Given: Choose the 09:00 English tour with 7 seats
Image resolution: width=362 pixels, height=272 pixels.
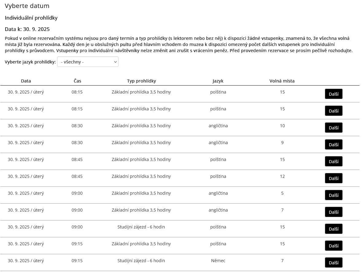Looking at the screenshot, I should pos(333,212).
